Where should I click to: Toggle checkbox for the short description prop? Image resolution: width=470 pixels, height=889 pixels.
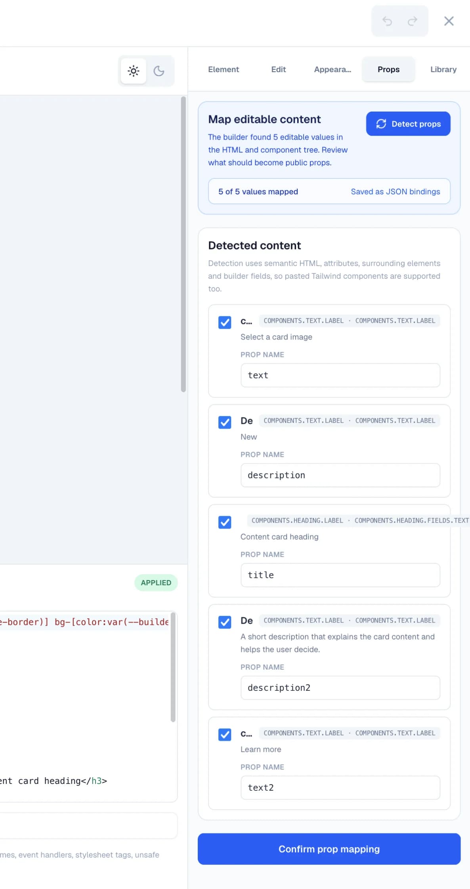(x=225, y=622)
